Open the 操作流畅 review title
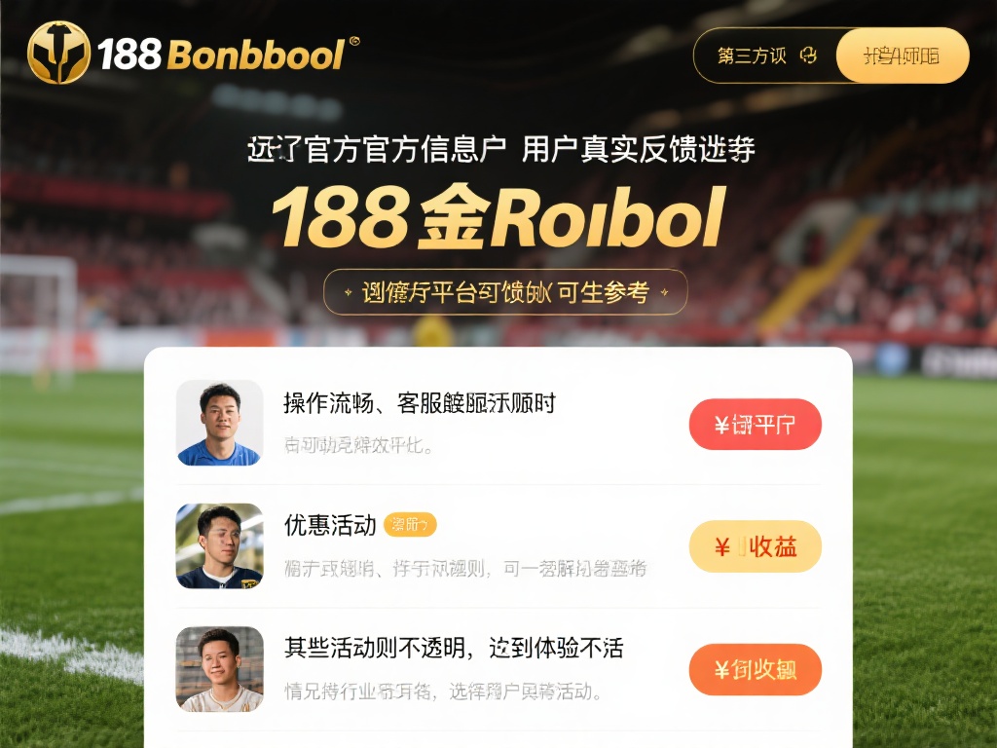 pos(420,403)
